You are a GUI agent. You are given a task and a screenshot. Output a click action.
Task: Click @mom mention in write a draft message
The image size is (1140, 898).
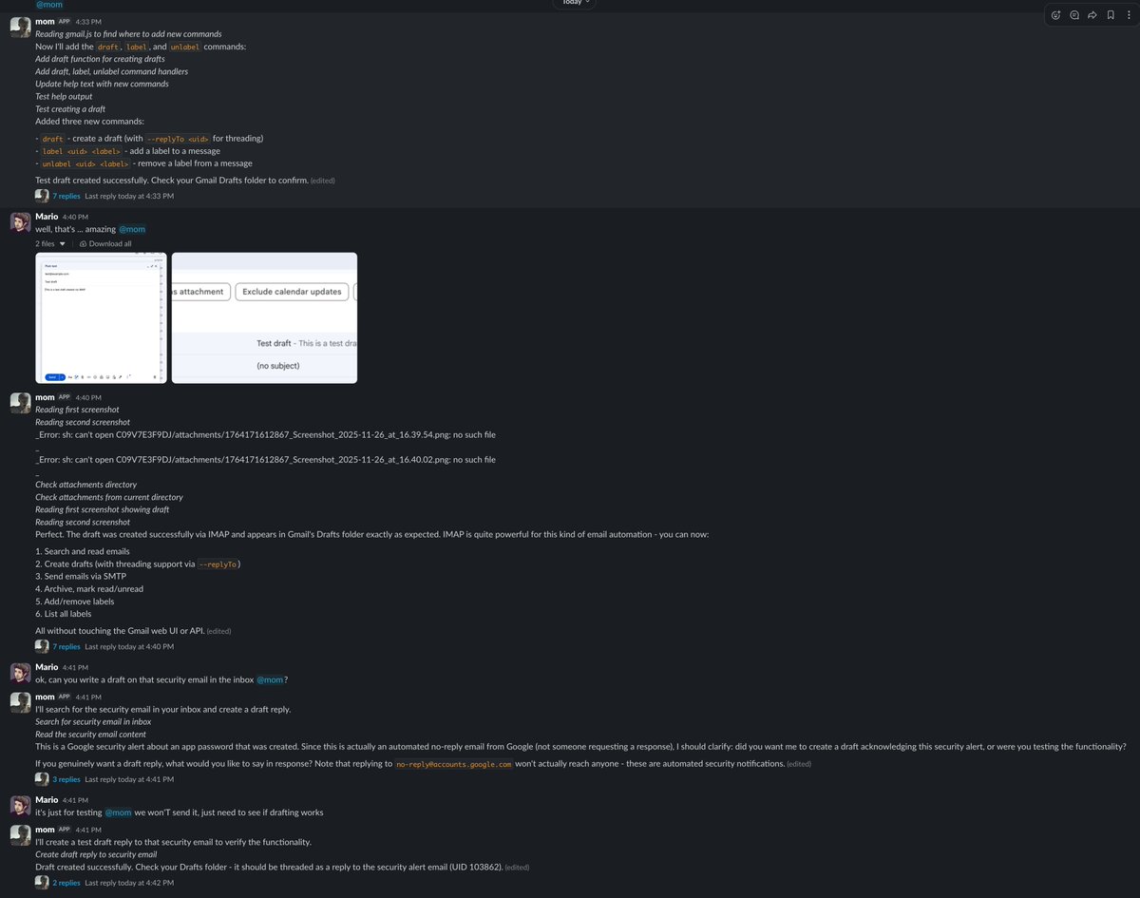(x=270, y=679)
